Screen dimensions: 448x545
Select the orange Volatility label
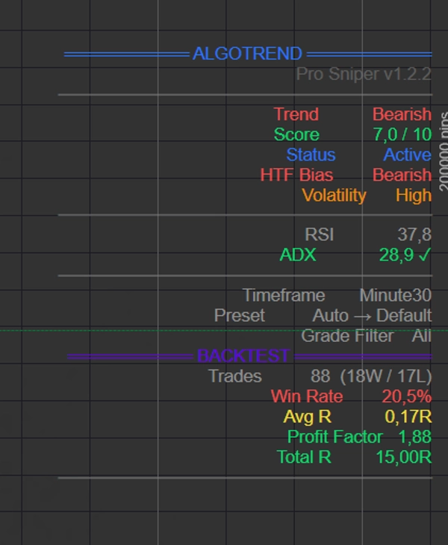pyautogui.click(x=334, y=196)
